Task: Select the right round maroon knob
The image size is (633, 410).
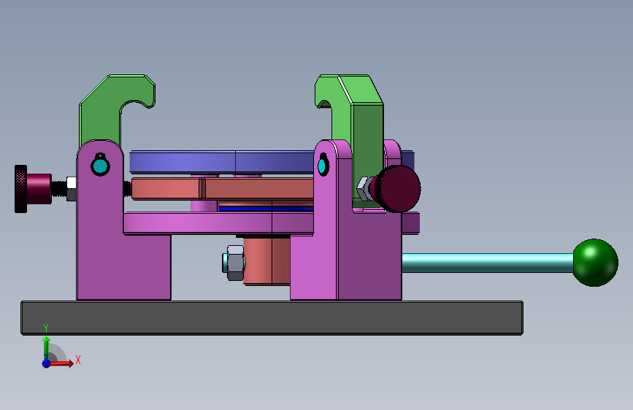Action: tap(397, 188)
